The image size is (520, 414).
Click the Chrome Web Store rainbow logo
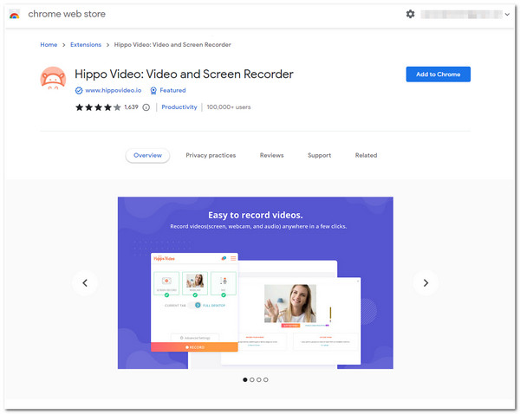click(14, 14)
